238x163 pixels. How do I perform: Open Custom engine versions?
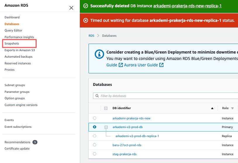coord(21,105)
